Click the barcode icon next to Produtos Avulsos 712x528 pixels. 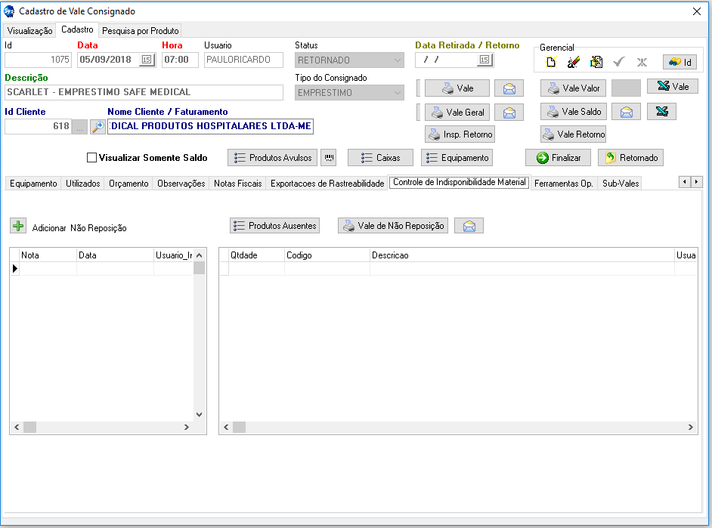coord(330,158)
